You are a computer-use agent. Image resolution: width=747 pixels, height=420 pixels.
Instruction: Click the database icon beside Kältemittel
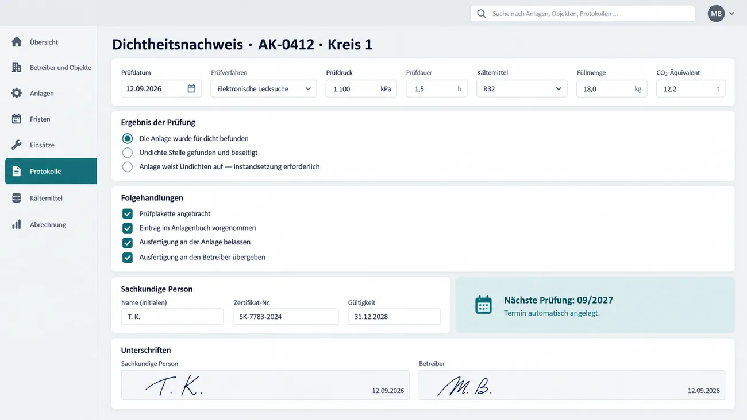tap(17, 198)
